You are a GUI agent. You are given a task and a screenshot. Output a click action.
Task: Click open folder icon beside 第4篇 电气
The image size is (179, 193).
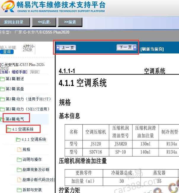(x=2, y=119)
